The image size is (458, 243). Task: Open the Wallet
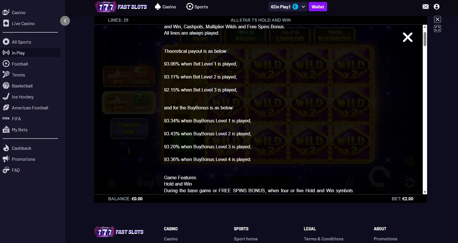point(318,7)
